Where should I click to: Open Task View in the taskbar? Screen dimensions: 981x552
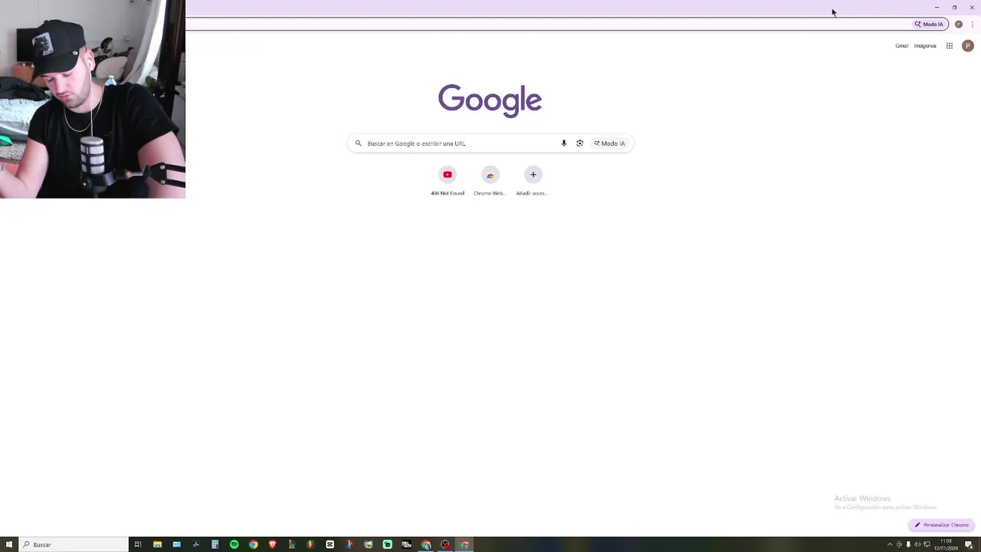(x=138, y=544)
